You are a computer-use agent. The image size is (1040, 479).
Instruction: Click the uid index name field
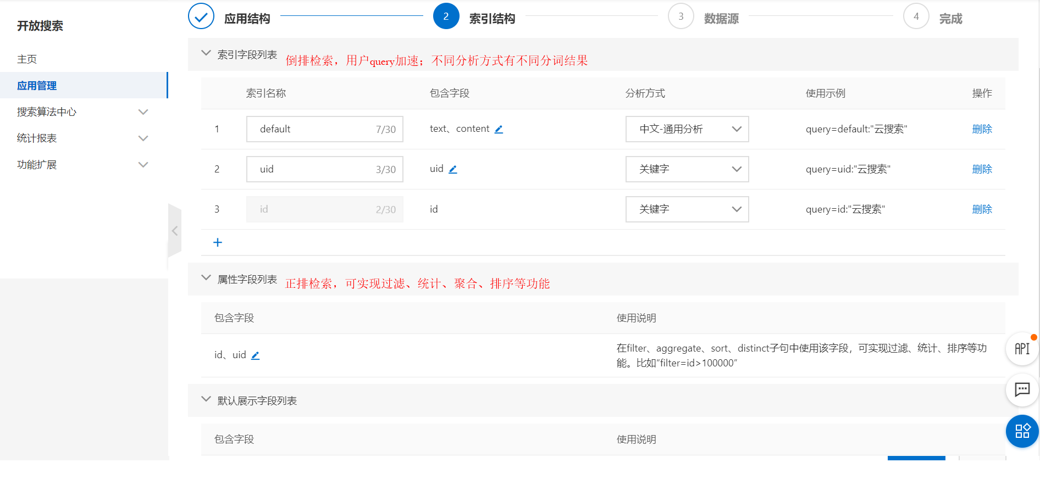[x=325, y=169]
